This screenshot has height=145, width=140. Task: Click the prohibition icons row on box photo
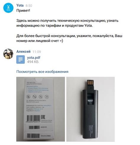tap(38, 97)
